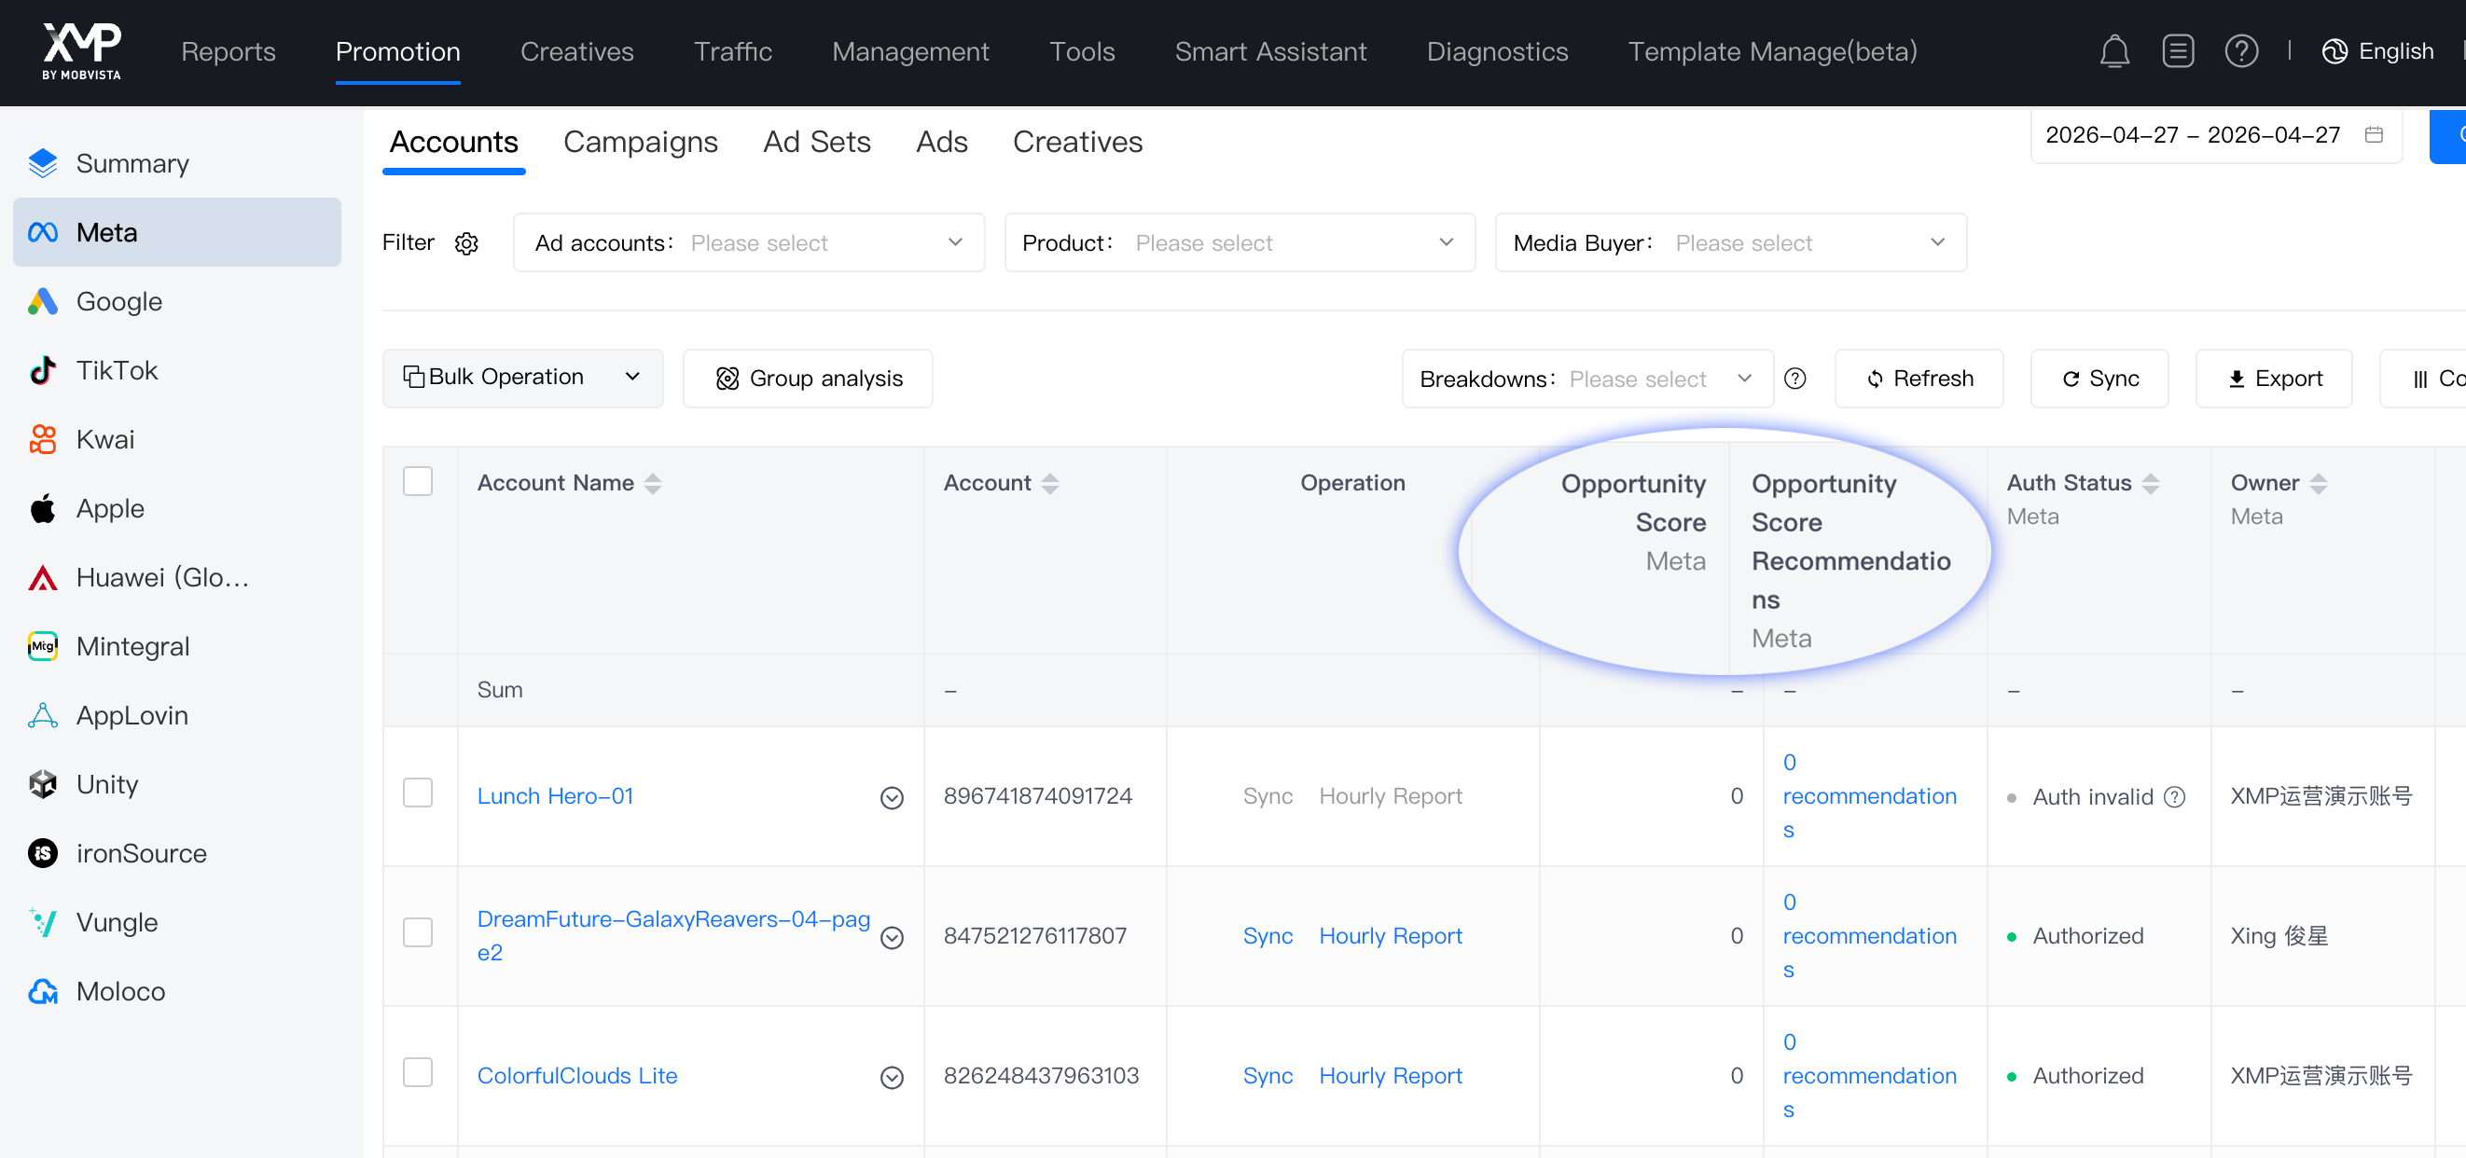2466x1158 pixels.
Task: Select the checkbox for Lunch Hero-01 row
Action: pos(419,793)
